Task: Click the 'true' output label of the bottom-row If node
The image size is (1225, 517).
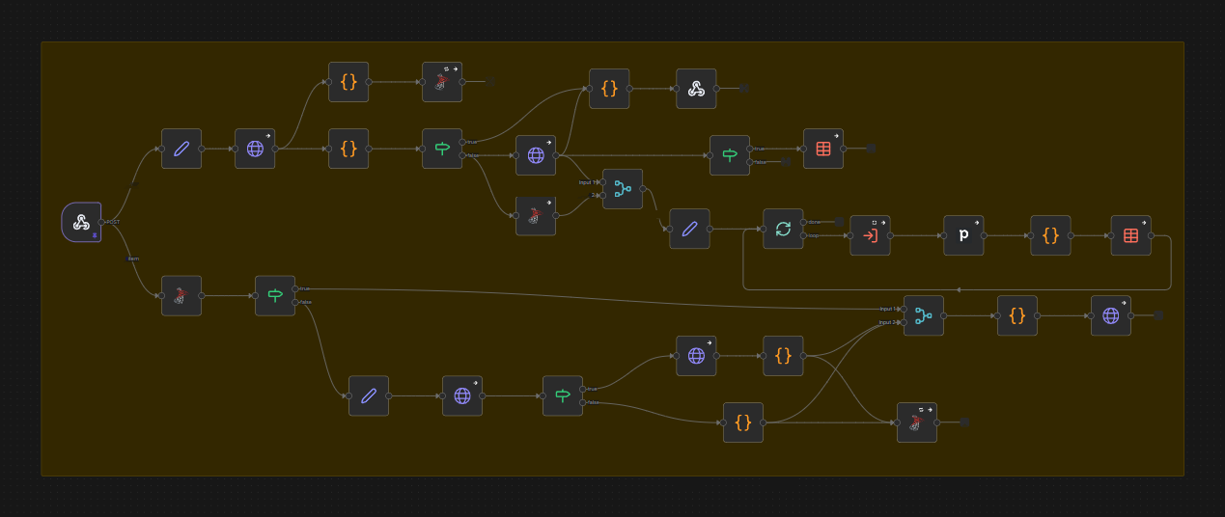Action: point(592,389)
